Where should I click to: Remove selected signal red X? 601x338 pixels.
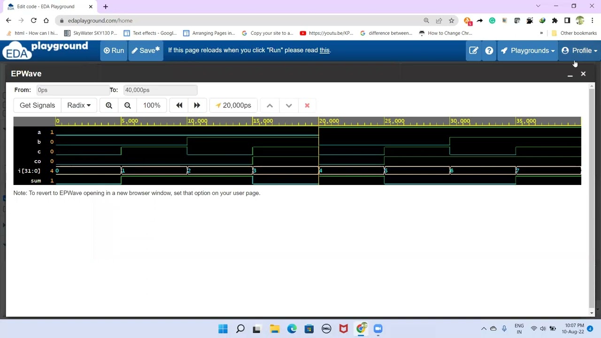(x=307, y=105)
